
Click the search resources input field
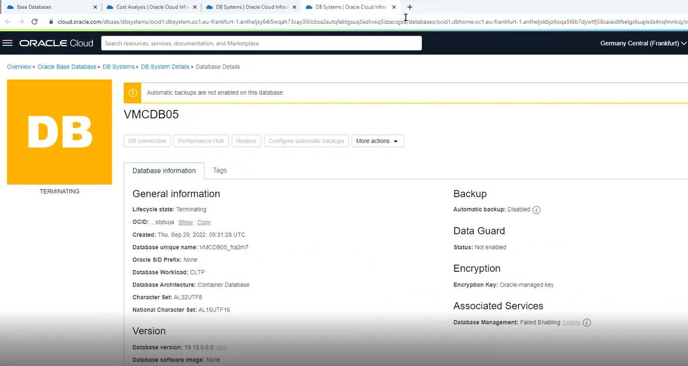click(x=262, y=43)
